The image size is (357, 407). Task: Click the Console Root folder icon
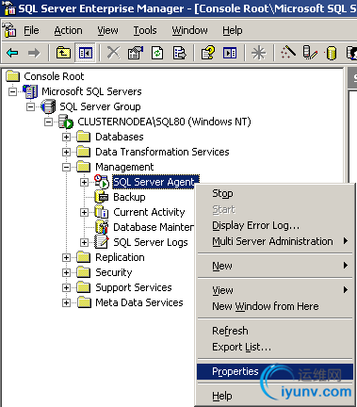13,76
